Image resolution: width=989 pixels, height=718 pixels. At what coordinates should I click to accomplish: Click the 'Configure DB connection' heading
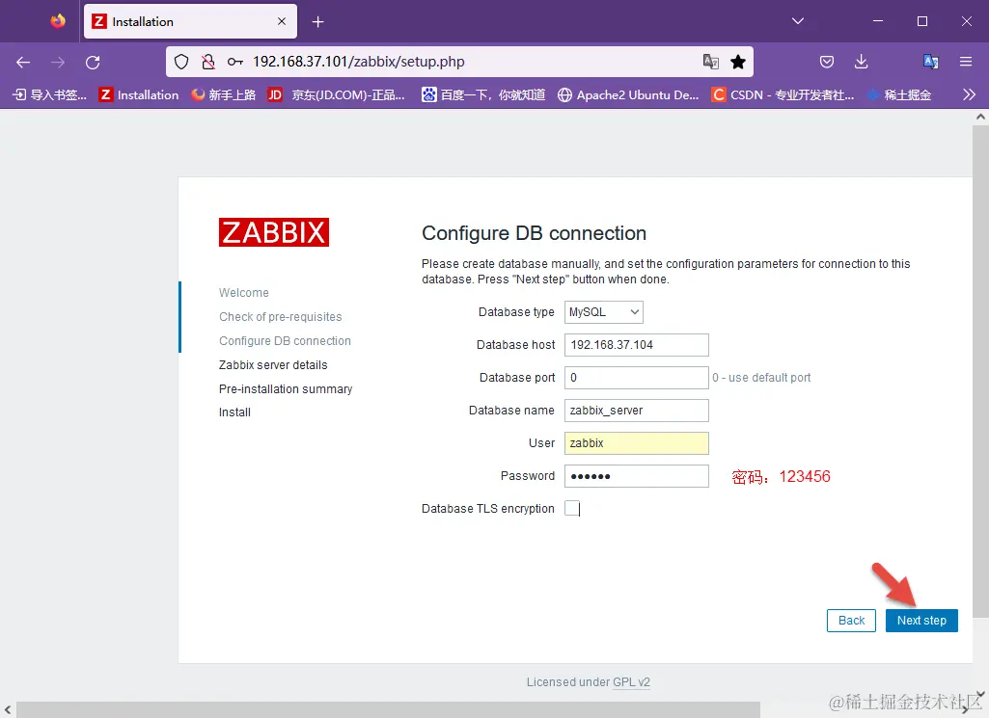(534, 233)
